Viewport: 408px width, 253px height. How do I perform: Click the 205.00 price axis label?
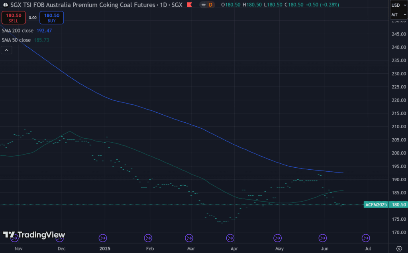point(398,140)
